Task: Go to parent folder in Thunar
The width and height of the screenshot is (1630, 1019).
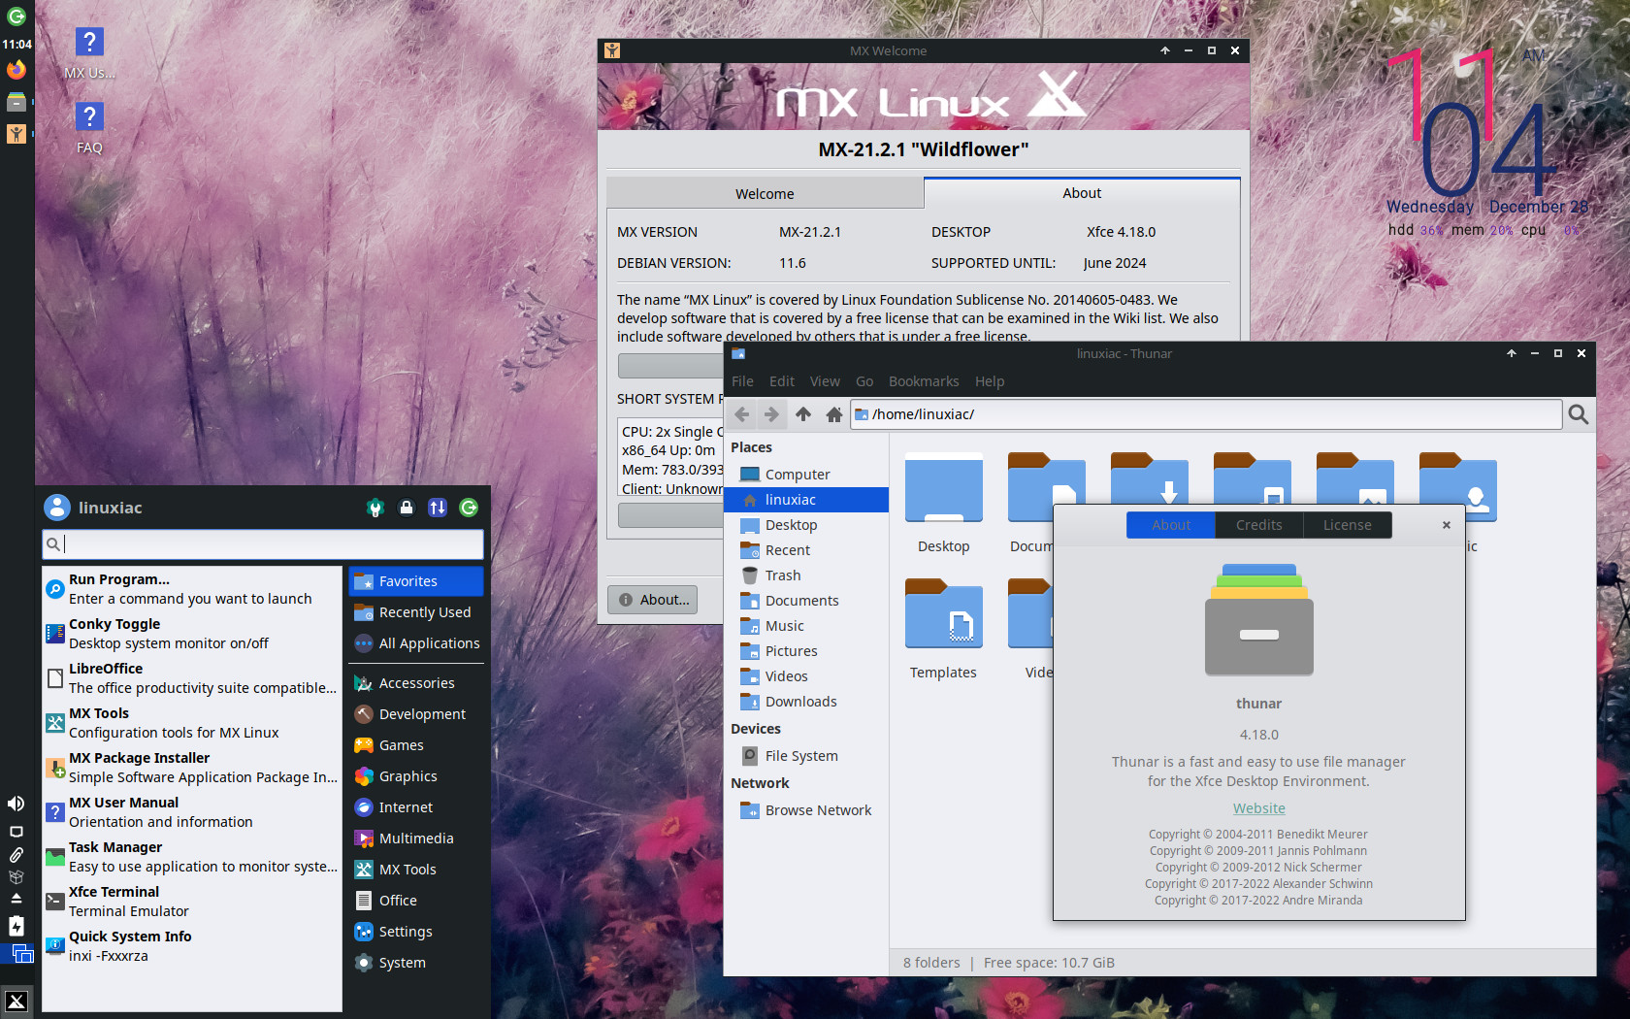Action: click(x=803, y=414)
